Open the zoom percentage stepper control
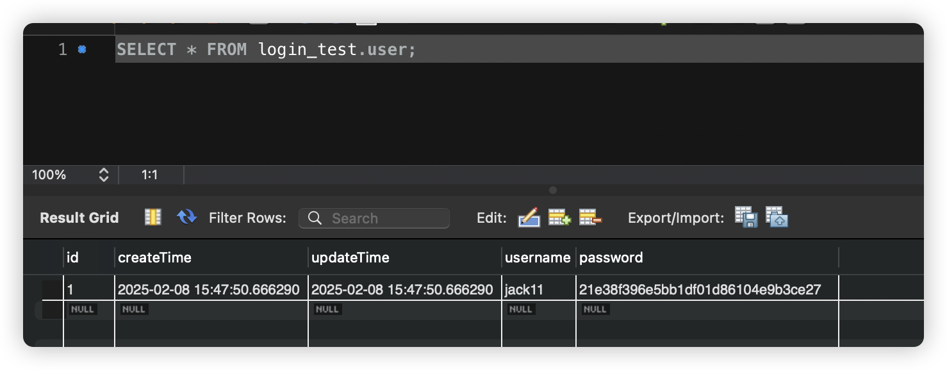 [104, 174]
